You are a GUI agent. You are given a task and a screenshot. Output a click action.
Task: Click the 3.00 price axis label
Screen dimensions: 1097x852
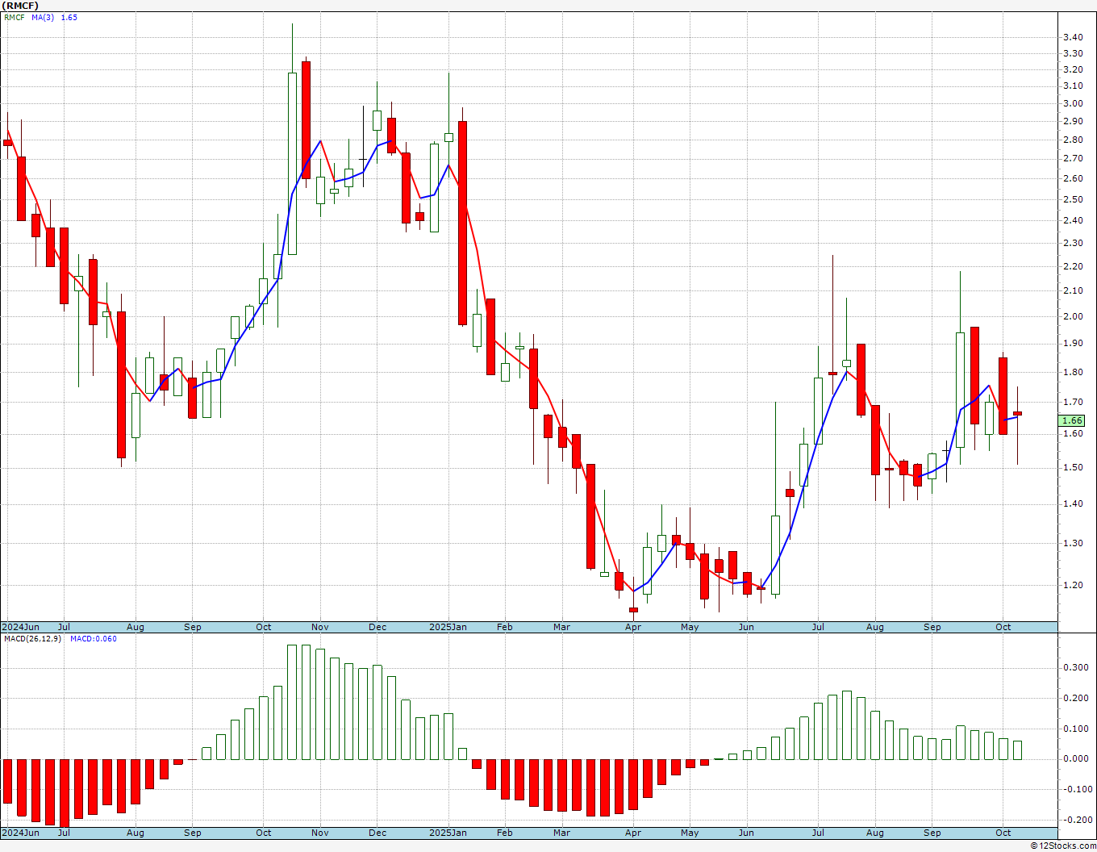click(x=1073, y=103)
